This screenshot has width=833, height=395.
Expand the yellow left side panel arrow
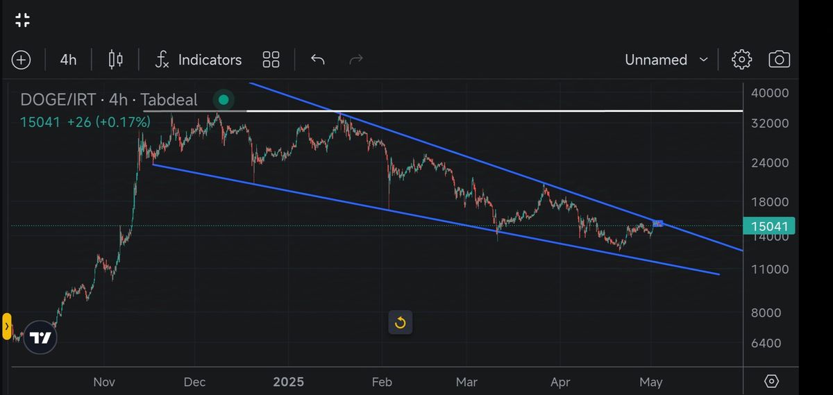click(x=7, y=326)
